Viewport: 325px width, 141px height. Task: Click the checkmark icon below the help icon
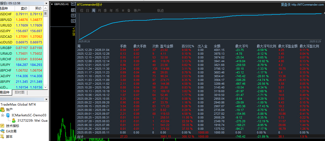pos(73,21)
